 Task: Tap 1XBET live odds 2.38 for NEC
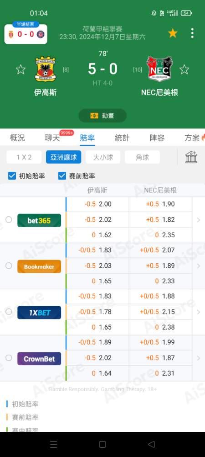(169, 327)
